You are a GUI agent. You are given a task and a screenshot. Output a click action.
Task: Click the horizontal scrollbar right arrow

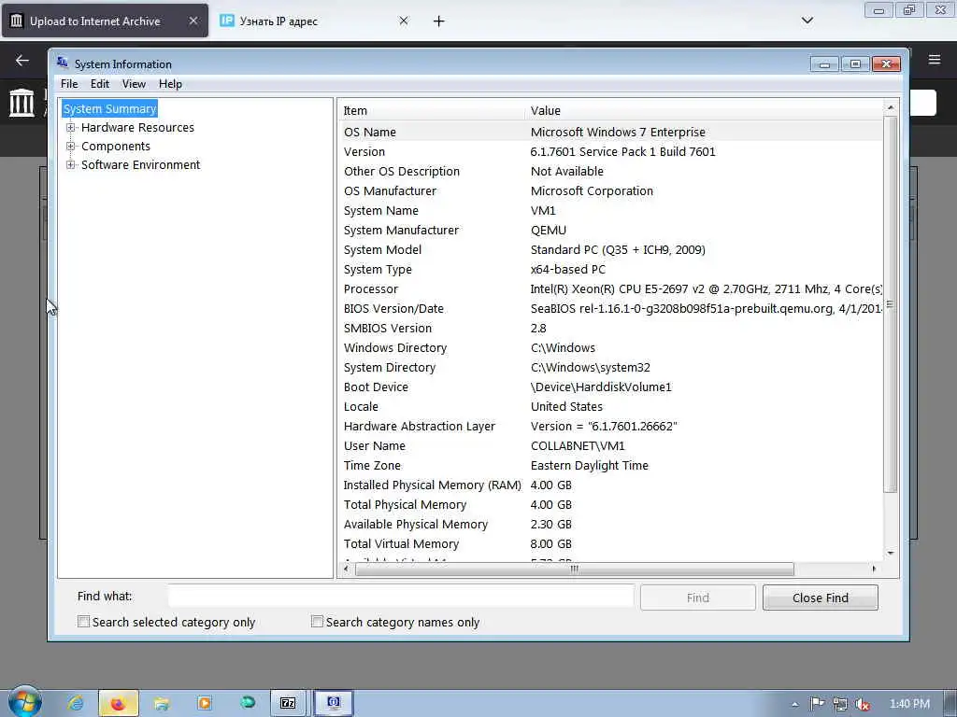[874, 569]
